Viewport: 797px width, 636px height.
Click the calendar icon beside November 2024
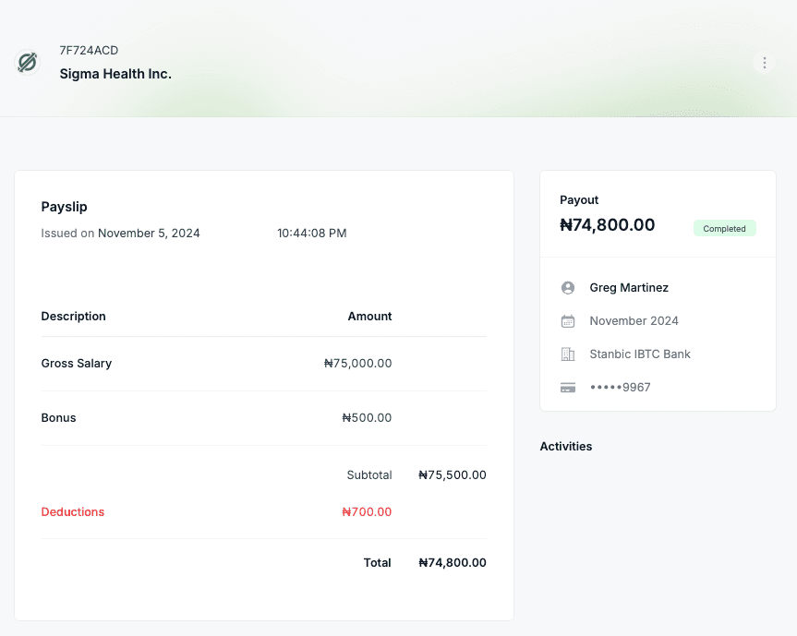coord(568,321)
